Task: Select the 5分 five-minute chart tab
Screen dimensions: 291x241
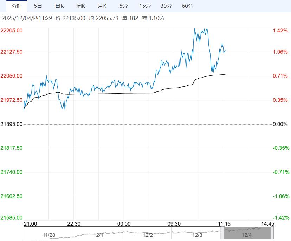Action: click(123, 6)
